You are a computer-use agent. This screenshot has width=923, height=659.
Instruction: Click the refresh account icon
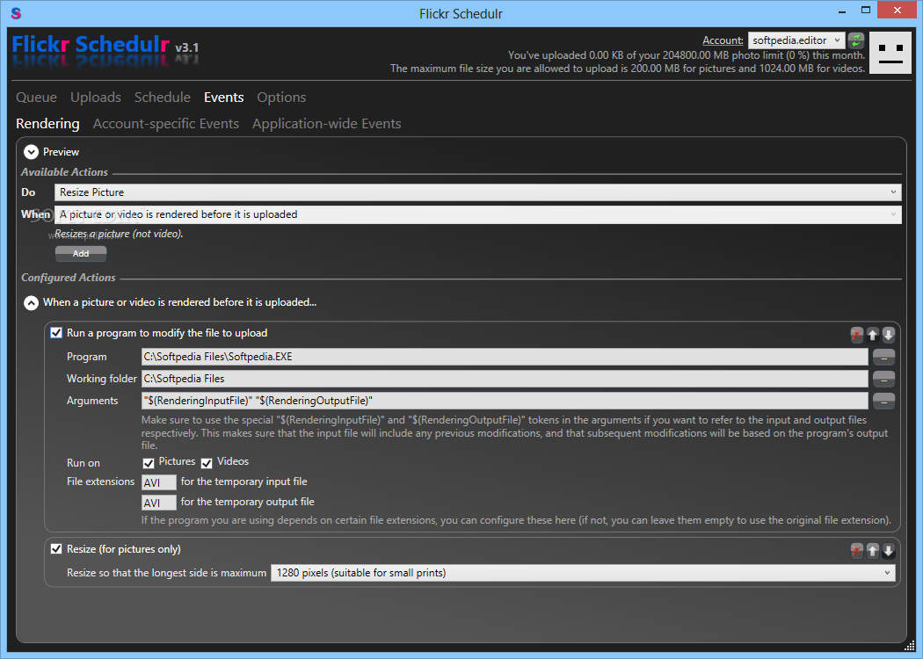pyautogui.click(x=856, y=40)
